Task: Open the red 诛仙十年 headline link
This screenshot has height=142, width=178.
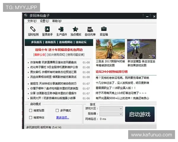Action: [59, 50]
